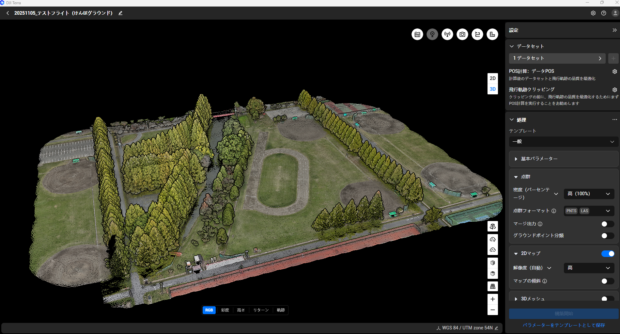The height and width of the screenshot is (334, 620).
Task: Click the camera icon in viewer toolbar
Action: [462, 34]
